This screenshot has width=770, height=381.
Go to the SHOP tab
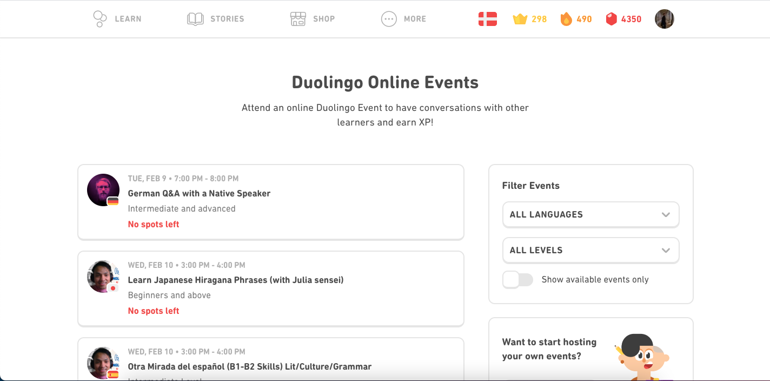click(313, 19)
